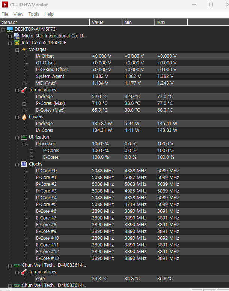
Task: Click the second Chun Well Tech memory icon
Action: [x=17, y=285]
